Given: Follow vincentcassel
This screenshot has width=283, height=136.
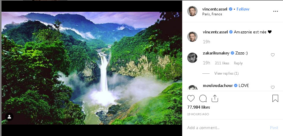Looking at the screenshot, I should pyautogui.click(x=243, y=9).
